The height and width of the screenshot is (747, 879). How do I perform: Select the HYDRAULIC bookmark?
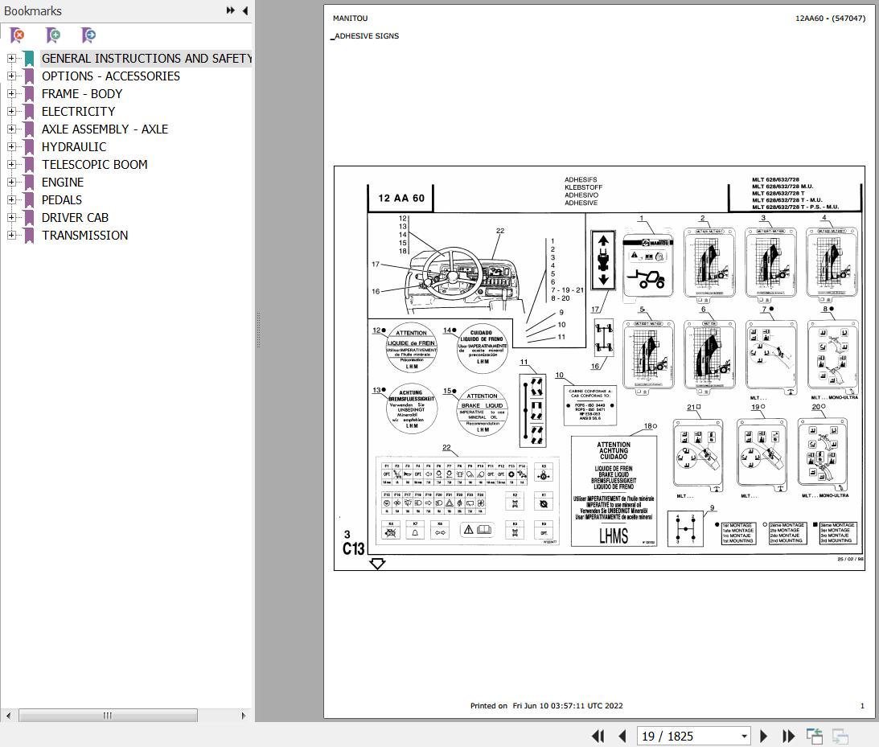pyautogui.click(x=74, y=146)
